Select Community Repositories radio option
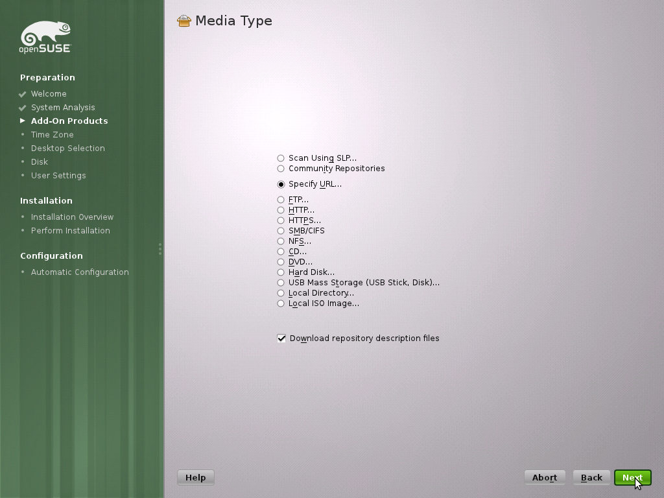This screenshot has height=498, width=664. point(281,169)
